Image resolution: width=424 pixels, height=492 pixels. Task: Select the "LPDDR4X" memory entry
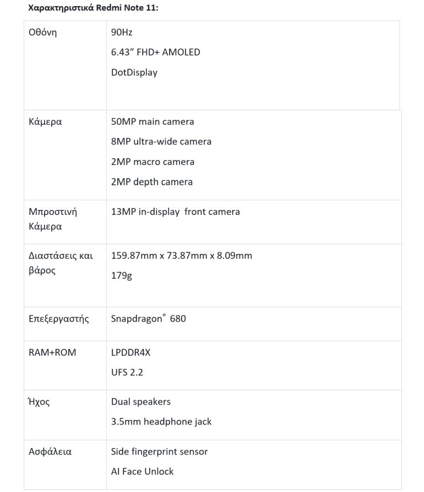(x=131, y=352)
